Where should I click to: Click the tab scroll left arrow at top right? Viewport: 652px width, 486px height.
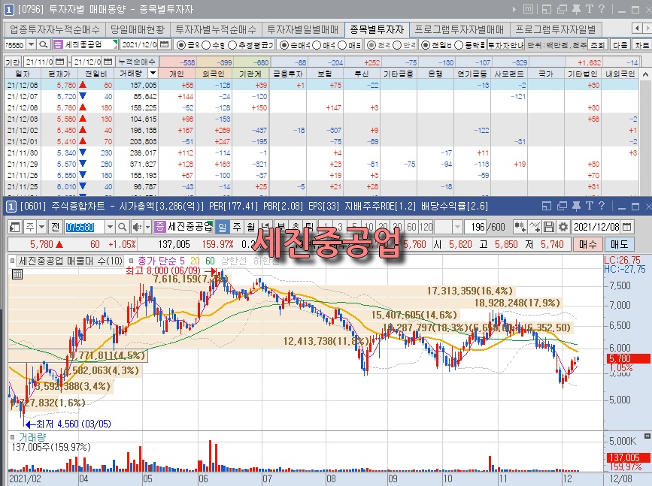(636, 29)
